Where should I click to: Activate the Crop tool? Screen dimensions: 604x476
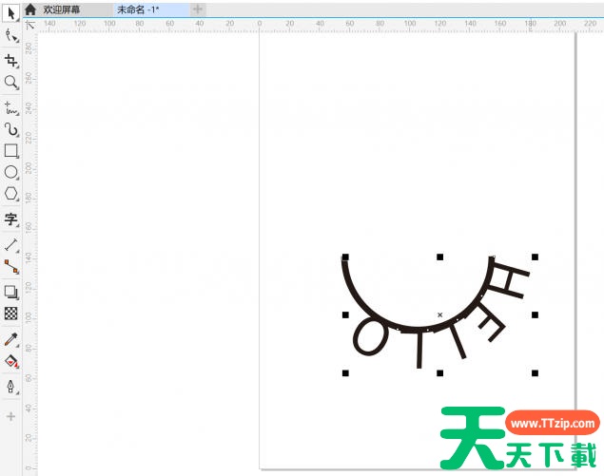click(x=11, y=61)
